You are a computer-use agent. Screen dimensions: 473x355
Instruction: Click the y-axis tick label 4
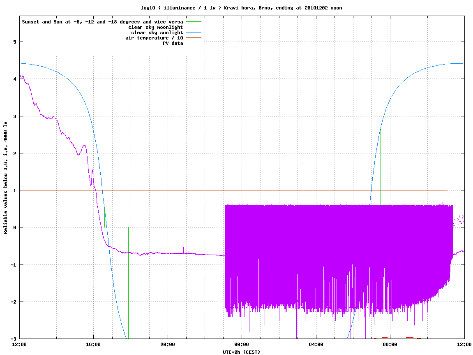pyautogui.click(x=14, y=79)
